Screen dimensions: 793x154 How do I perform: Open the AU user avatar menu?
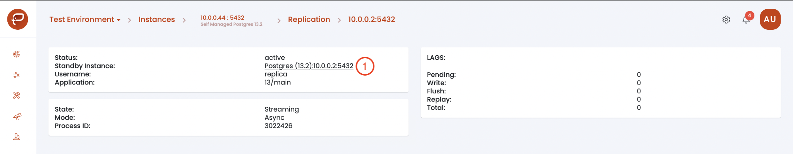(x=770, y=19)
